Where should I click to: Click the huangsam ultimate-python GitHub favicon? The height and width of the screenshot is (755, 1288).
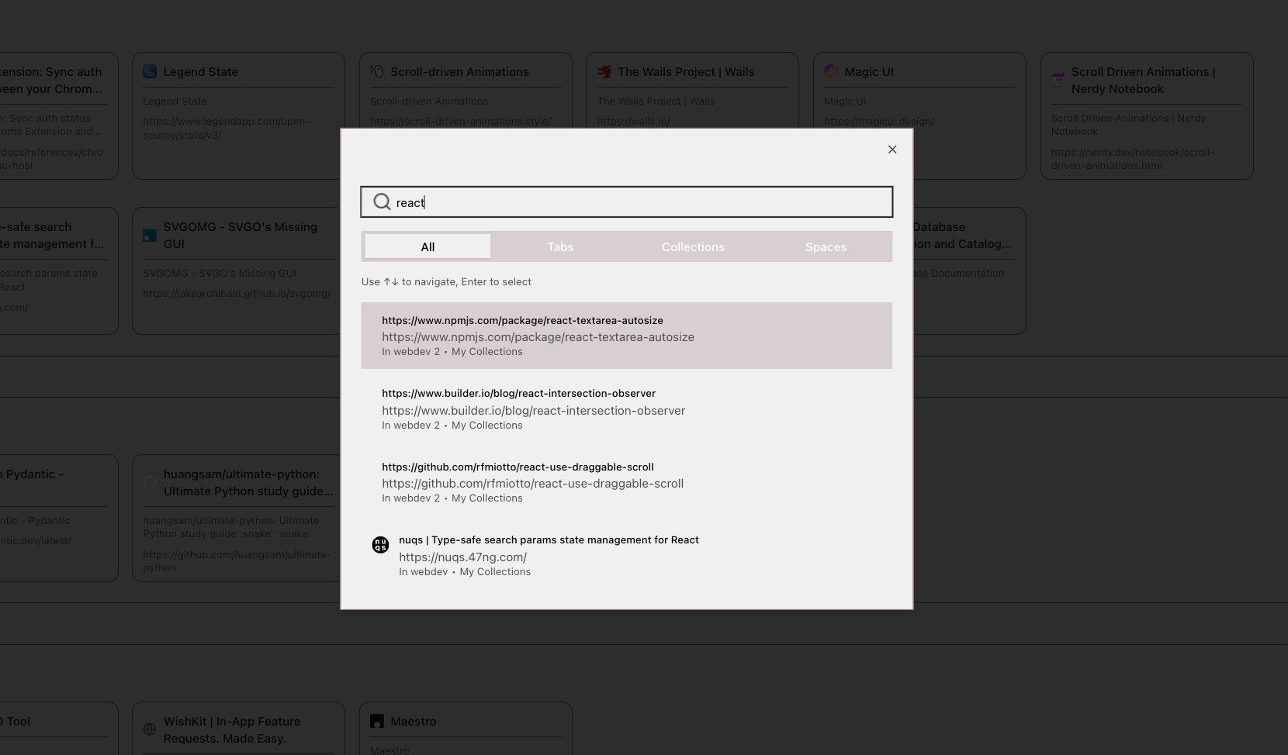pyautogui.click(x=150, y=482)
